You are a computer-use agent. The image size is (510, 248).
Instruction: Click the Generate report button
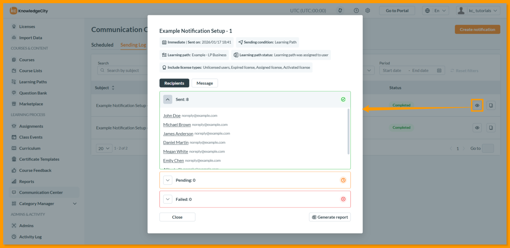pos(330,217)
